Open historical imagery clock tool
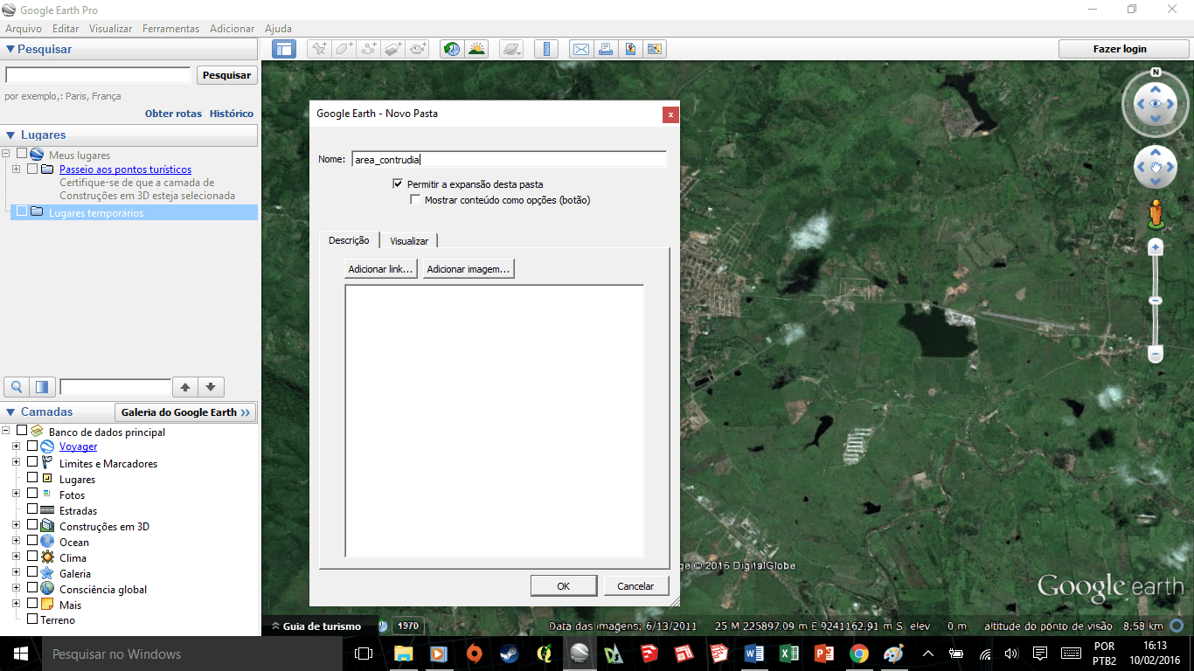Screen dimensions: 1194x671 [x=452, y=49]
